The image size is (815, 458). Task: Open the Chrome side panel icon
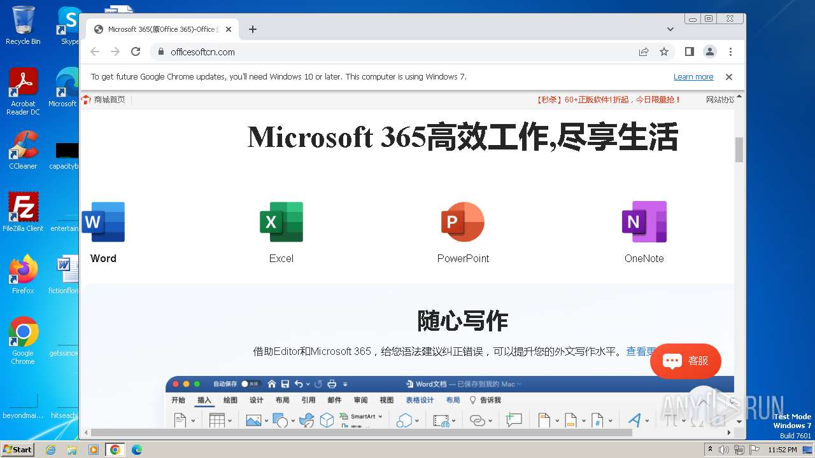[x=690, y=52]
